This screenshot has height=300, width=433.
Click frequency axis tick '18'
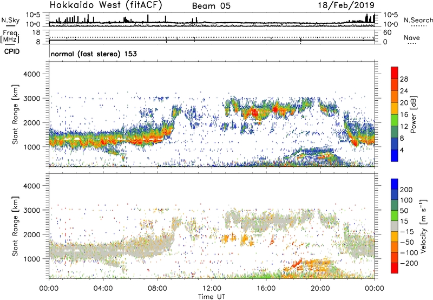tap(36, 32)
